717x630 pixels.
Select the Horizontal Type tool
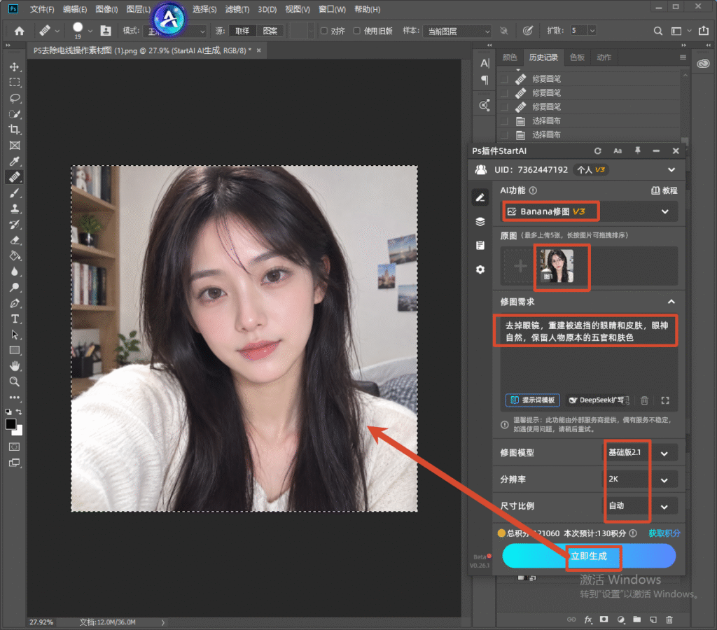(15, 319)
